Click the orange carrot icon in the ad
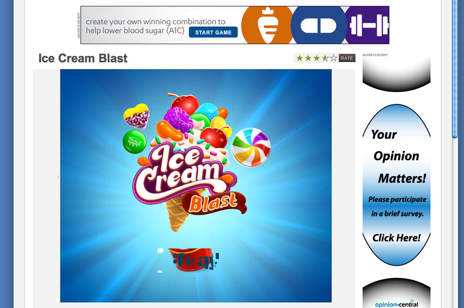Image resolution: width=464 pixels, height=308 pixels. tap(267, 26)
